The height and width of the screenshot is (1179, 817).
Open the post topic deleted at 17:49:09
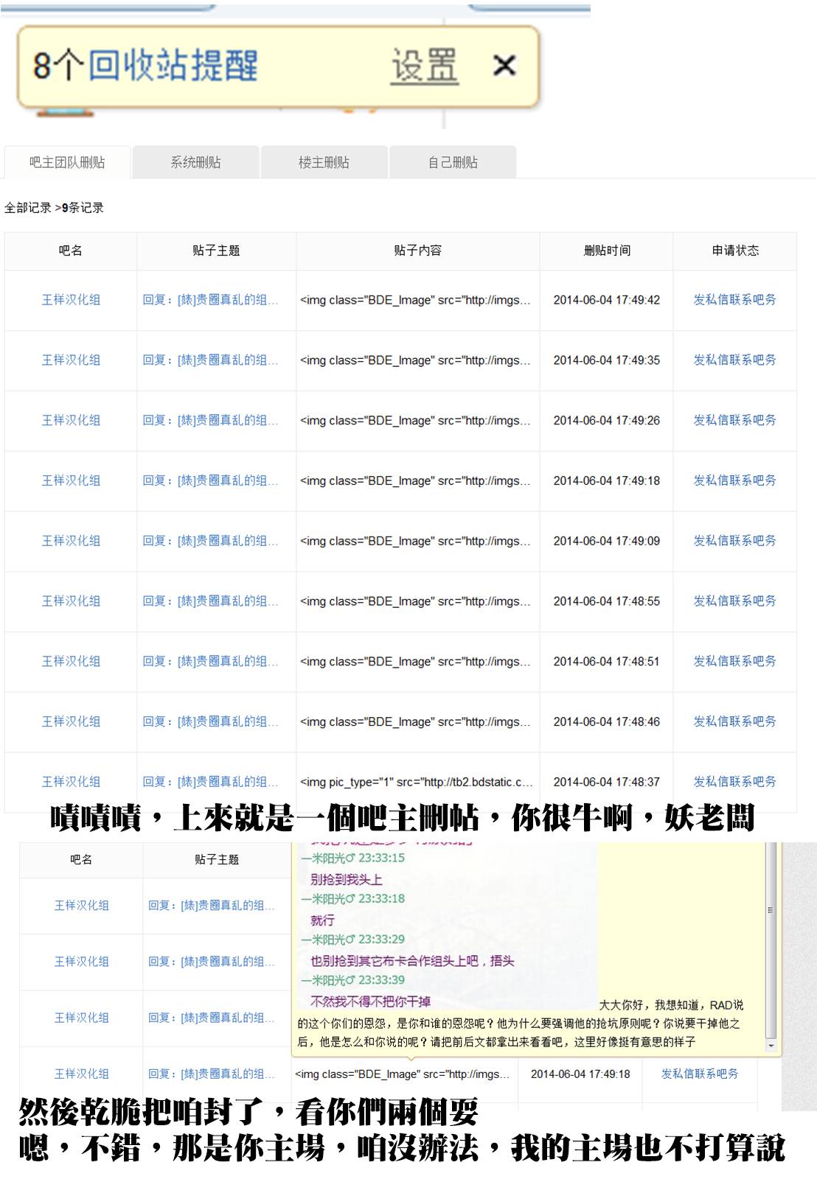point(210,541)
